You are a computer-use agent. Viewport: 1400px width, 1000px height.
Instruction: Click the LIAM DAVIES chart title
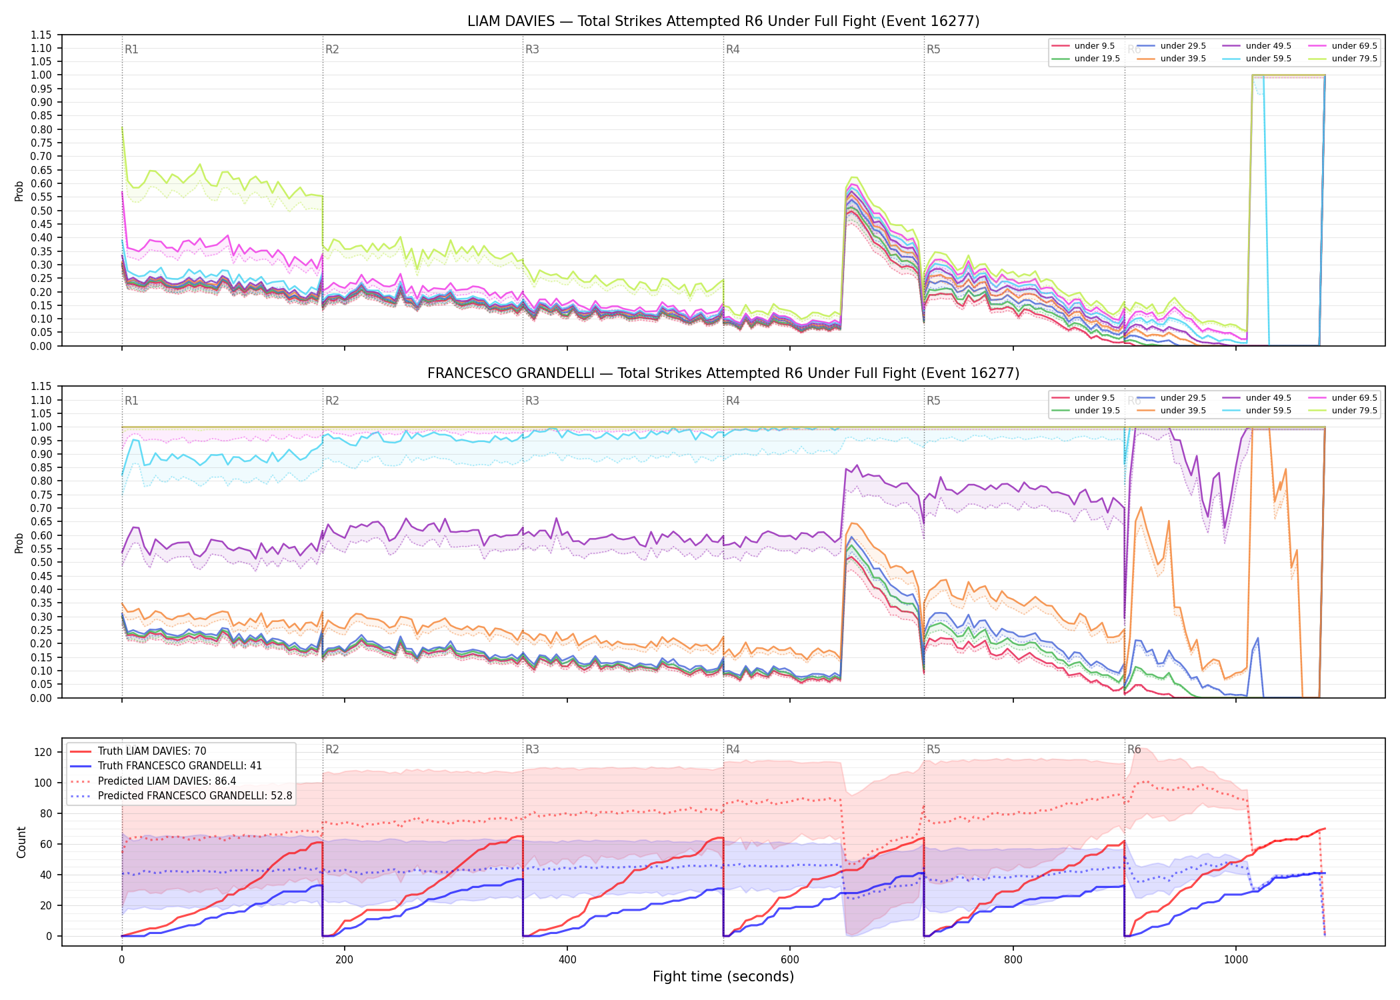click(x=723, y=21)
